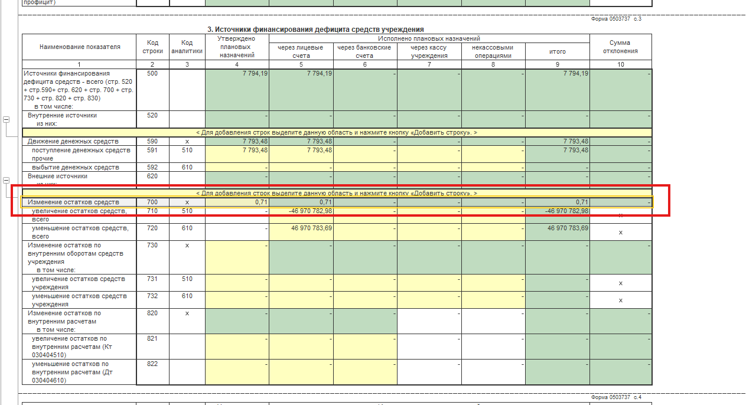Select row 500 итого value 7 794,19
The height and width of the screenshot is (405, 746).
pos(558,90)
